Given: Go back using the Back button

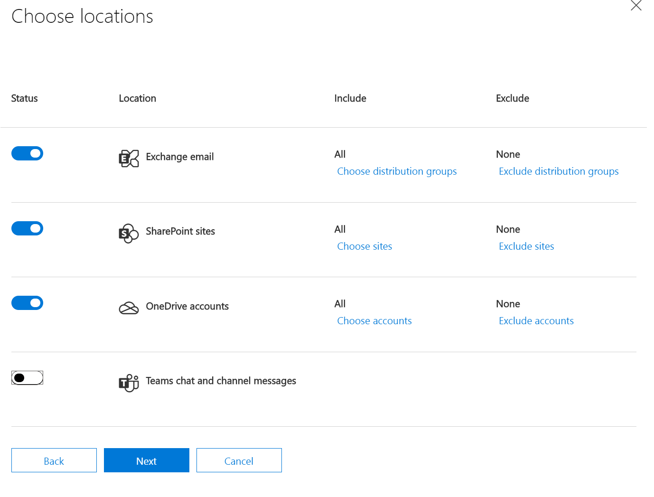Looking at the screenshot, I should (54, 460).
